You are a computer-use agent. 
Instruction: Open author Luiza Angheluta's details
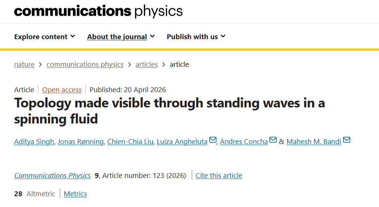[x=182, y=142]
